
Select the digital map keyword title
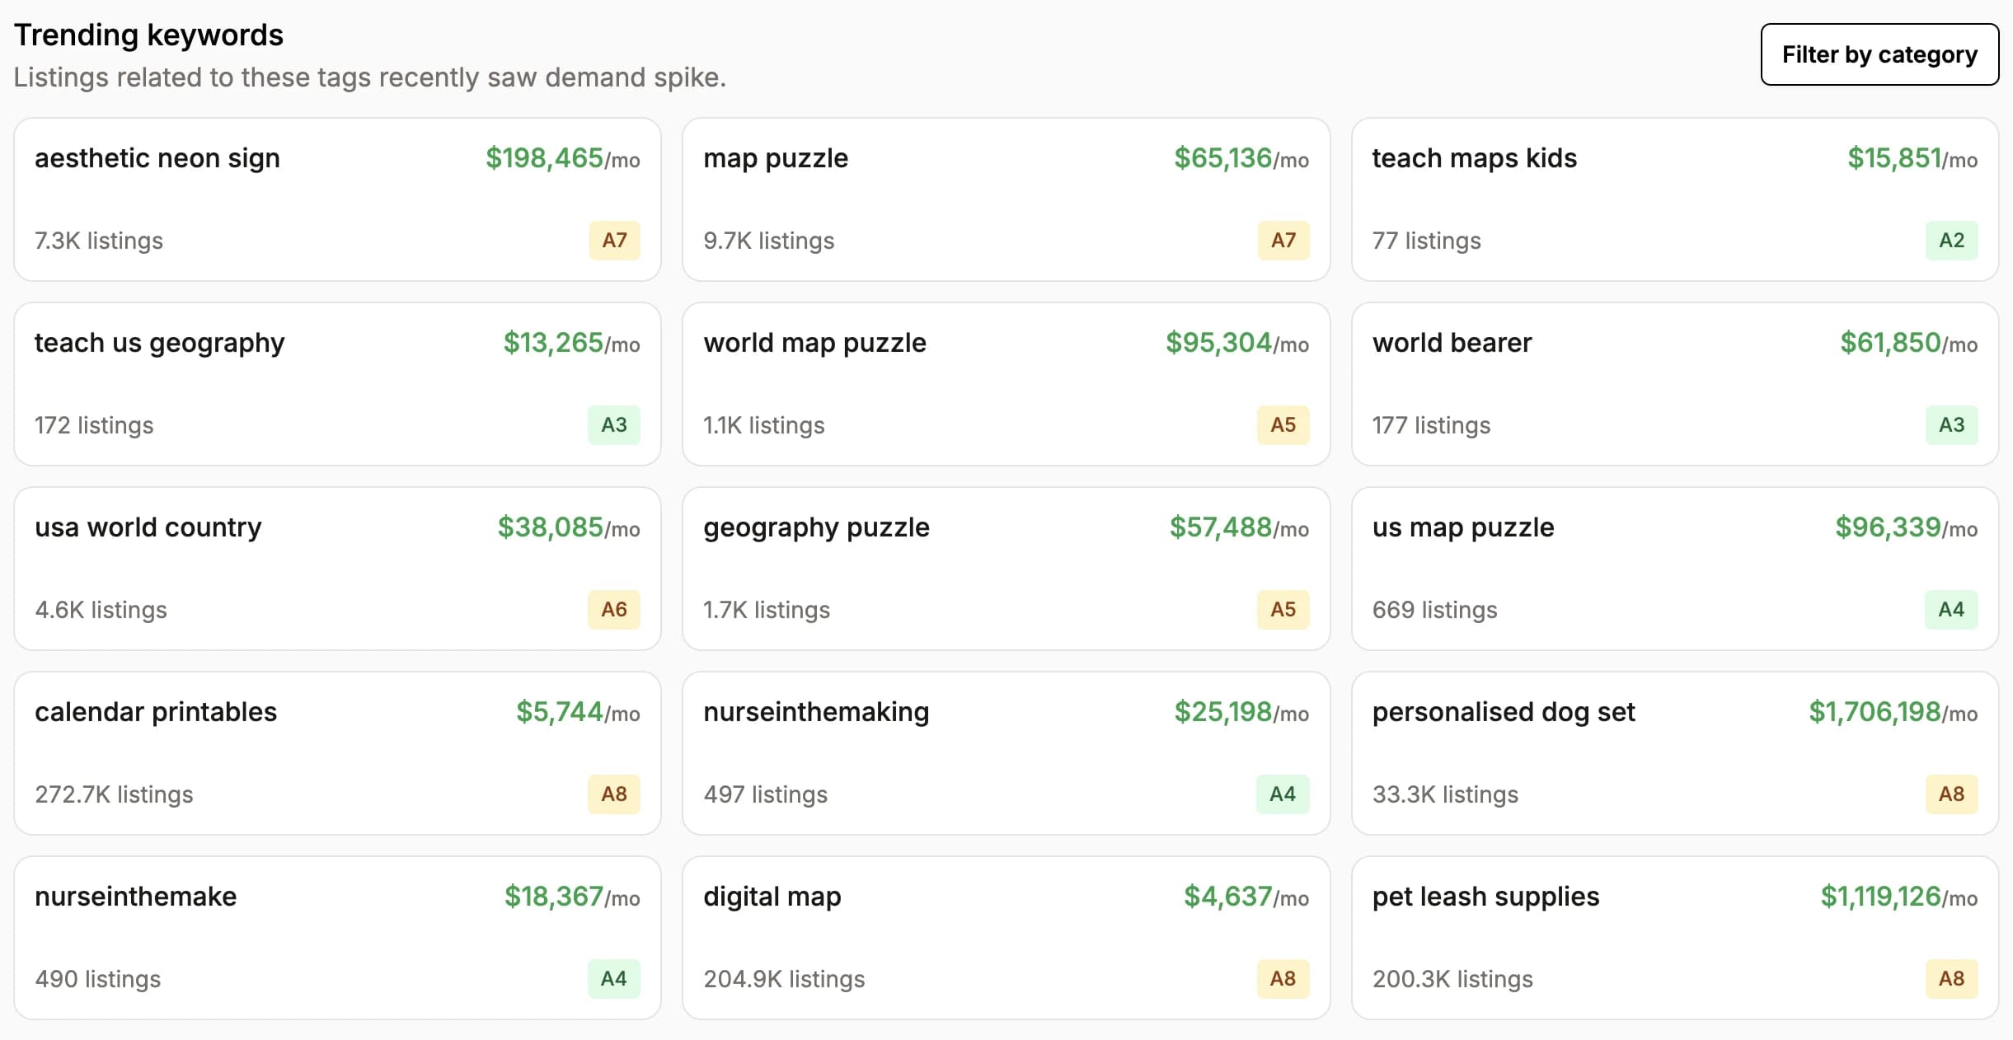772,897
